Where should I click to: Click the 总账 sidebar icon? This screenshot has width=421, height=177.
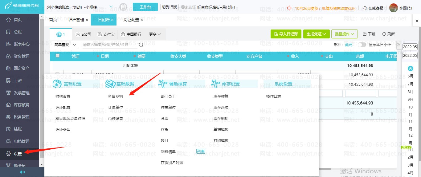point(9,32)
